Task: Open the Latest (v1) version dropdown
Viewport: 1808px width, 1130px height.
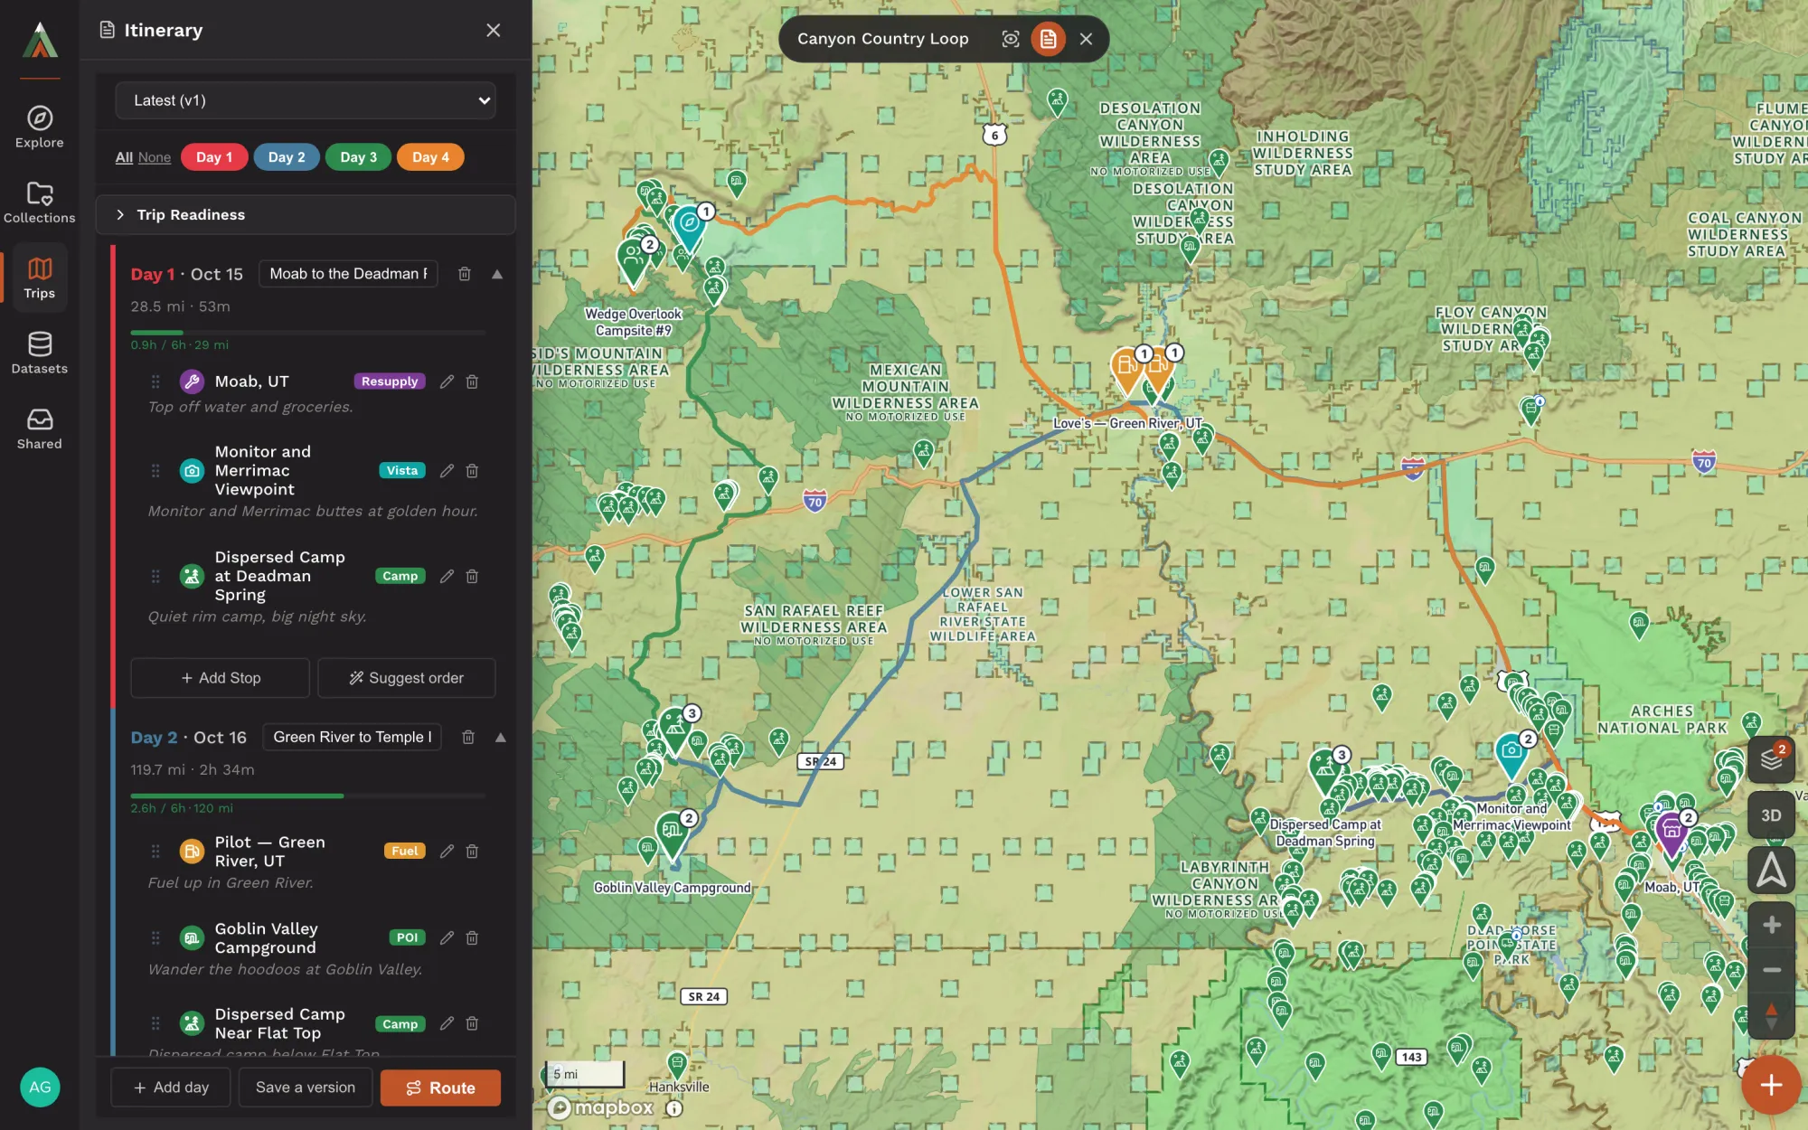Action: 306,100
